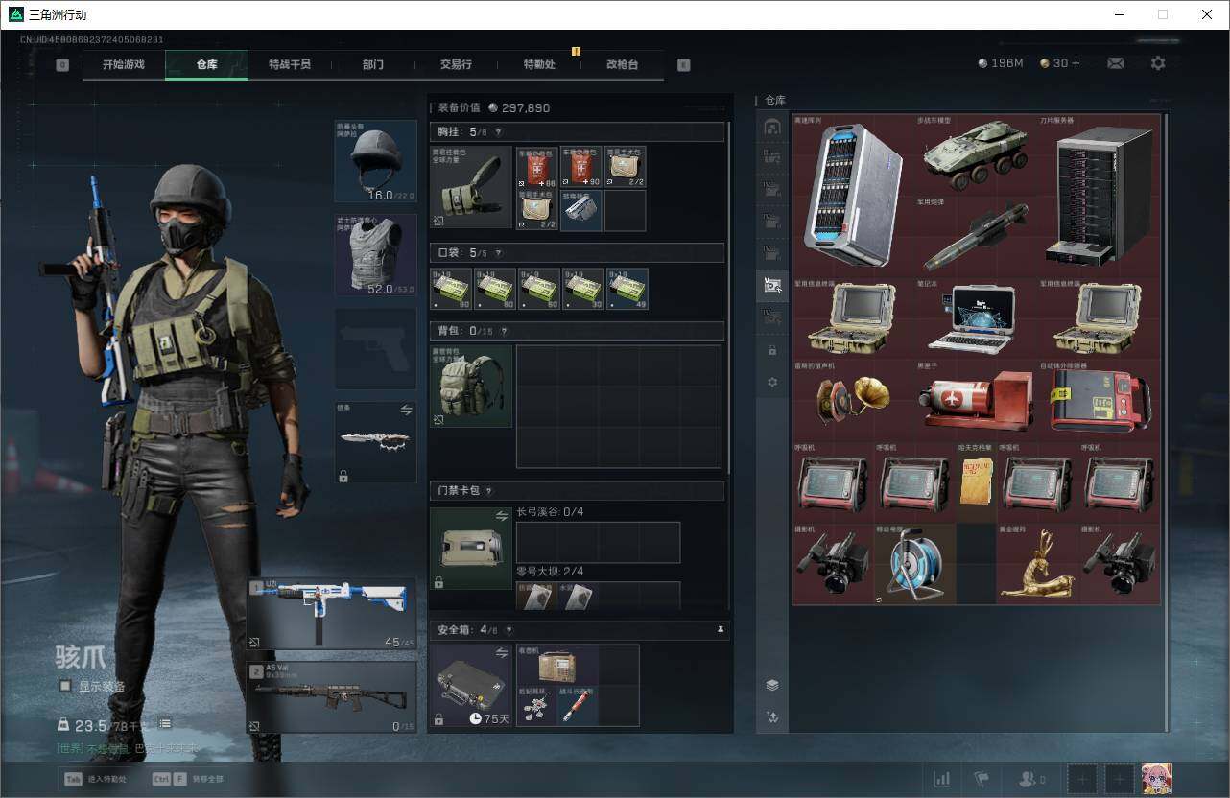This screenshot has width=1230, height=798.
Task: Click the keycard case item
Action: point(471,549)
